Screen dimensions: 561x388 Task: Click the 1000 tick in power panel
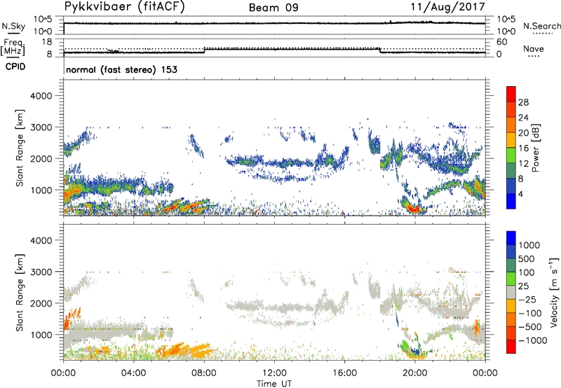tap(41, 190)
